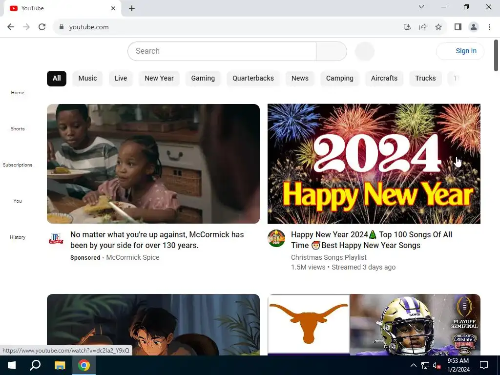Open the Windows notification center
Image resolution: width=500 pixels, height=375 pixels.
(x=484, y=365)
